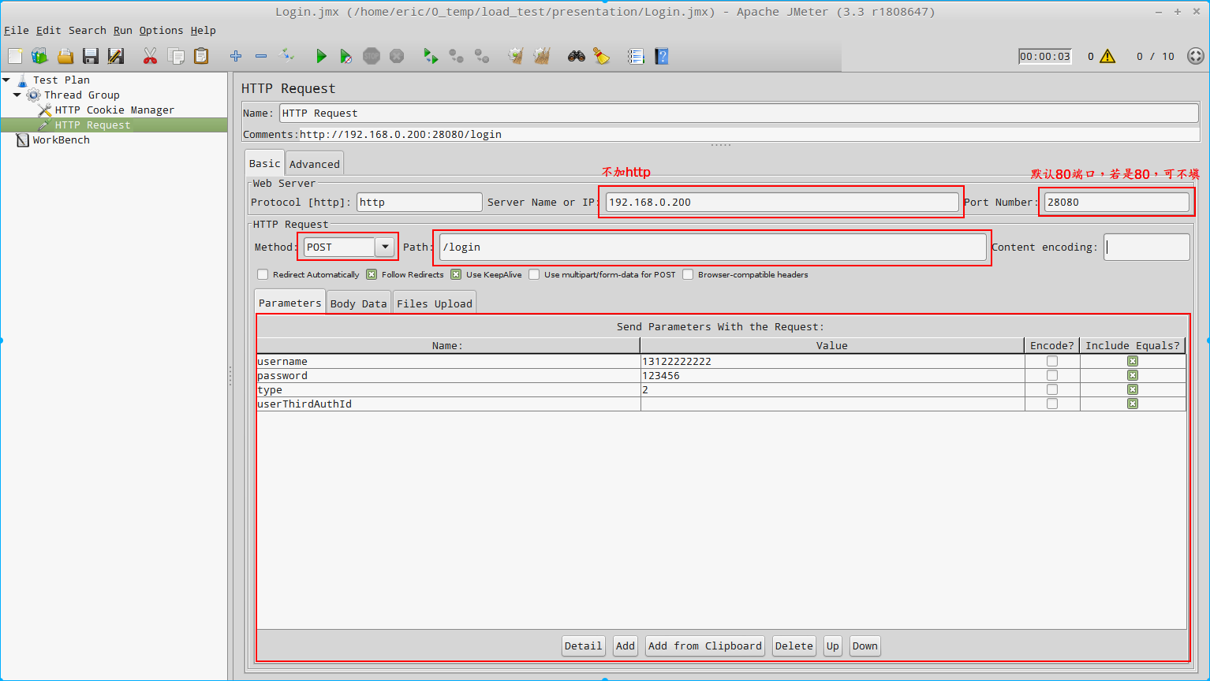This screenshot has height=681, width=1210.
Task: Enable Browser-compatible headers checkbox
Action: click(x=688, y=274)
